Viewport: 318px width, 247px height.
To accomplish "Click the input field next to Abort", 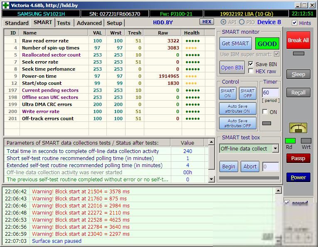I will (271, 167).
